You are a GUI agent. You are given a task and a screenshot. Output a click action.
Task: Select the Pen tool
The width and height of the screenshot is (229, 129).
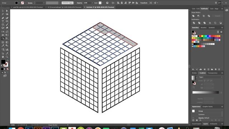tap(3, 18)
